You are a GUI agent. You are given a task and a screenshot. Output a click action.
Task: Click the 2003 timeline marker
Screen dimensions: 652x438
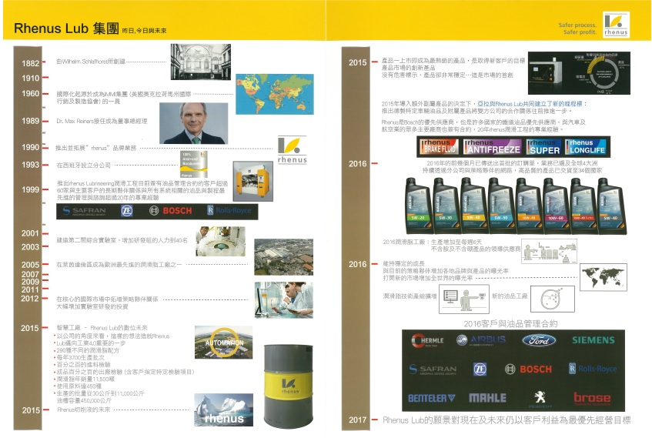coord(30,247)
